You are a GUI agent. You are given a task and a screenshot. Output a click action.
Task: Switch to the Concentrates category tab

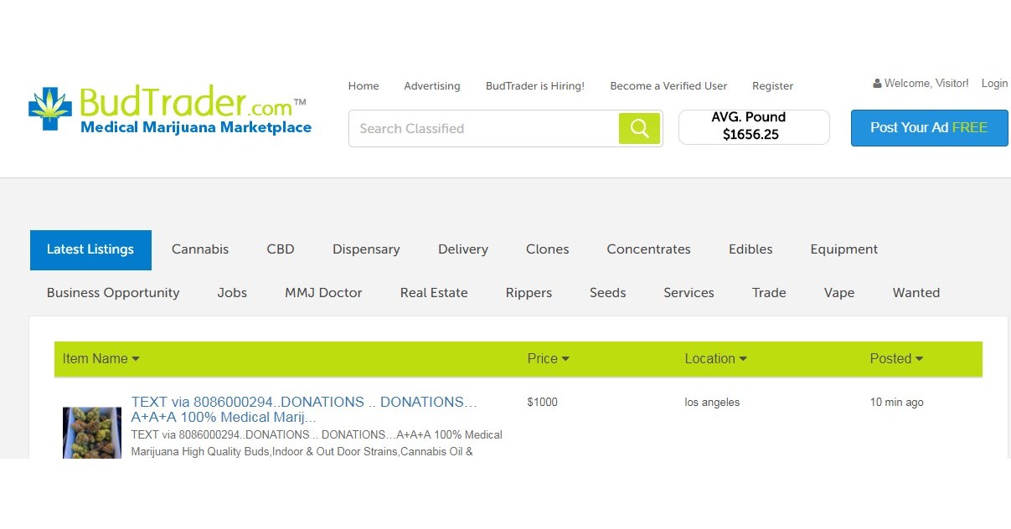coord(648,249)
